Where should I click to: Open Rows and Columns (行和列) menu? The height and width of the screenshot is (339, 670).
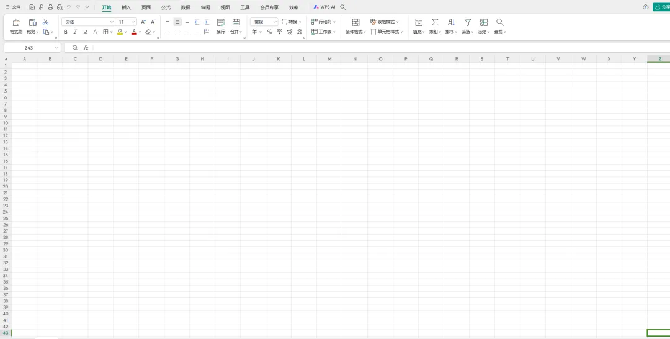323,22
